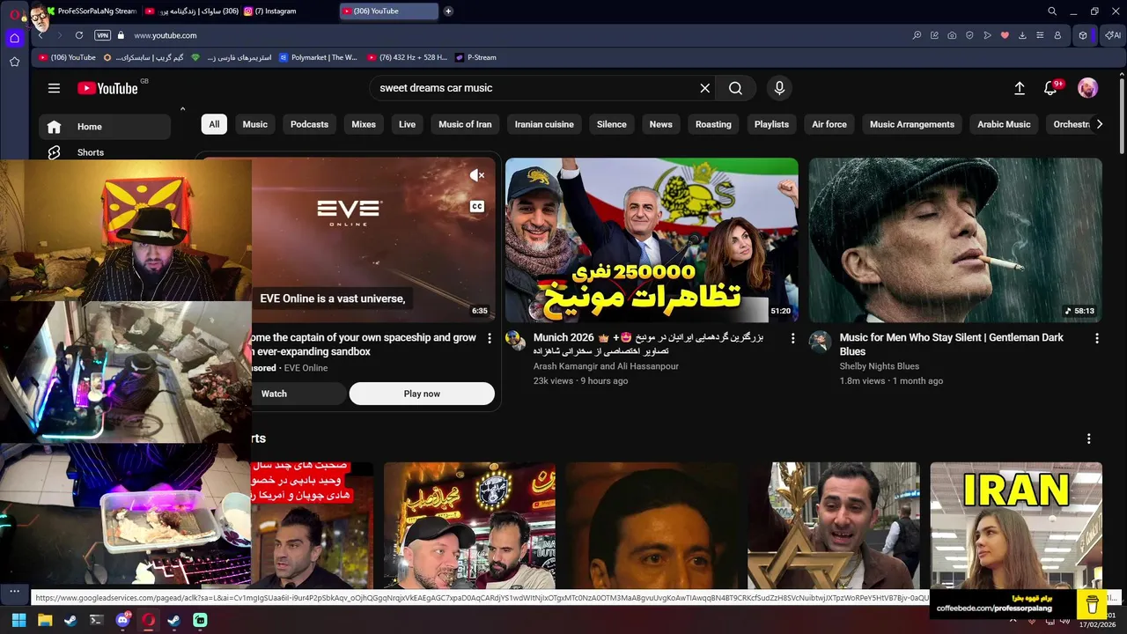Select the Arabic Music chip

[1004, 124]
